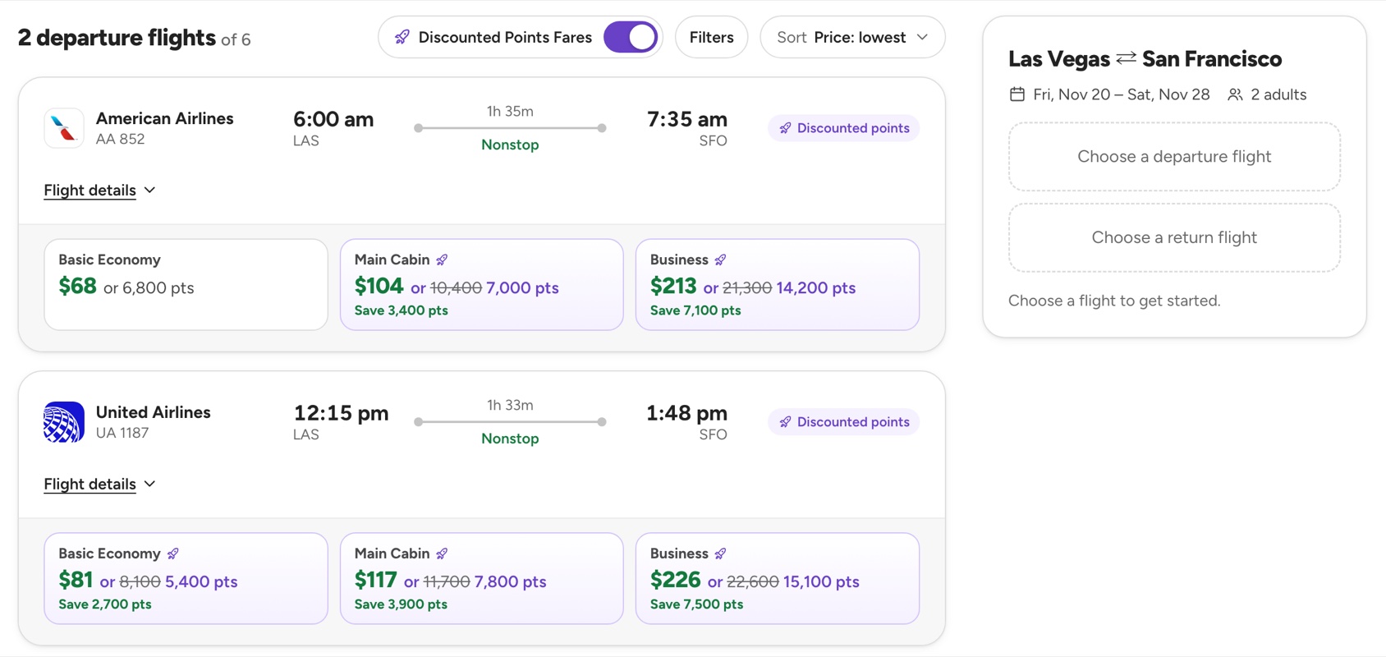Click the rocket icon next to $213 Business label
1386x657 pixels.
(720, 260)
